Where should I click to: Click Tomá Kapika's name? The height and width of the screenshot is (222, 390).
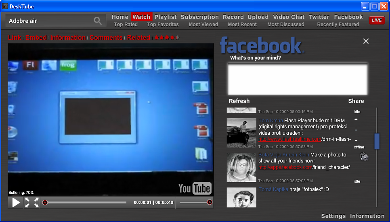click(x=273, y=189)
